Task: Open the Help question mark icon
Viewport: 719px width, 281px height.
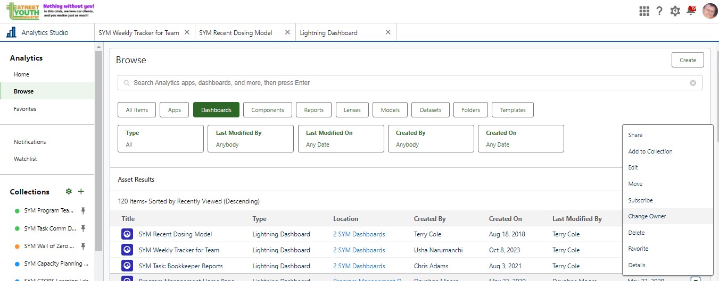Action: click(x=659, y=11)
